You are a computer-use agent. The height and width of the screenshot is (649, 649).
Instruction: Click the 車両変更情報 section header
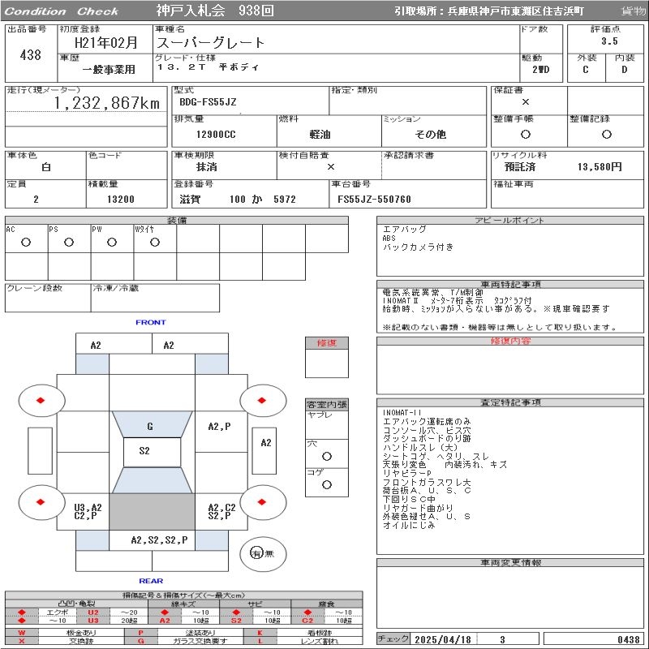click(x=510, y=562)
